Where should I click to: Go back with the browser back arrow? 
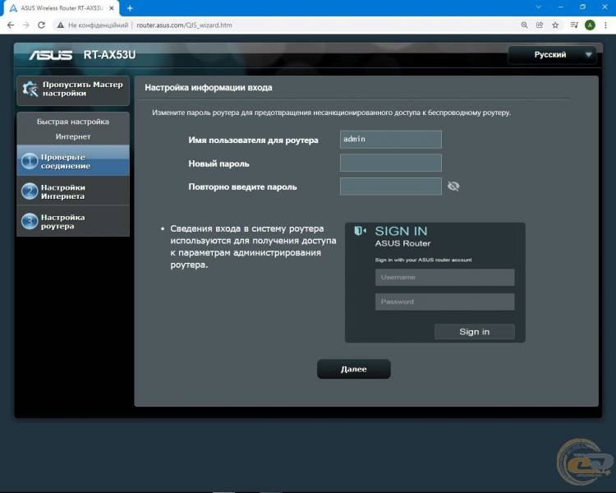pos(11,25)
